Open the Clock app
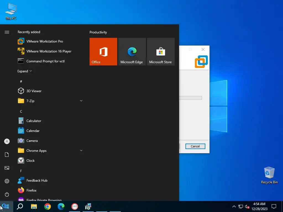The image size is (283, 212). tap(50, 160)
